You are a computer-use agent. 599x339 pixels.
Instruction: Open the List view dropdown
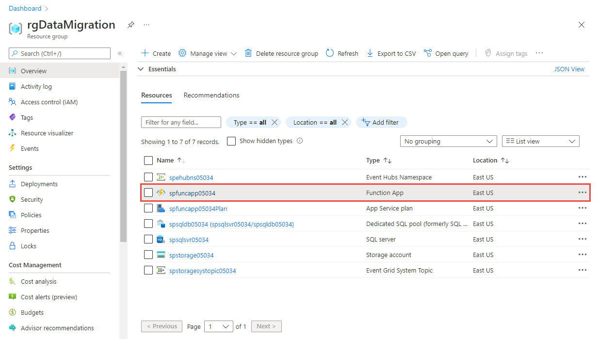540,141
